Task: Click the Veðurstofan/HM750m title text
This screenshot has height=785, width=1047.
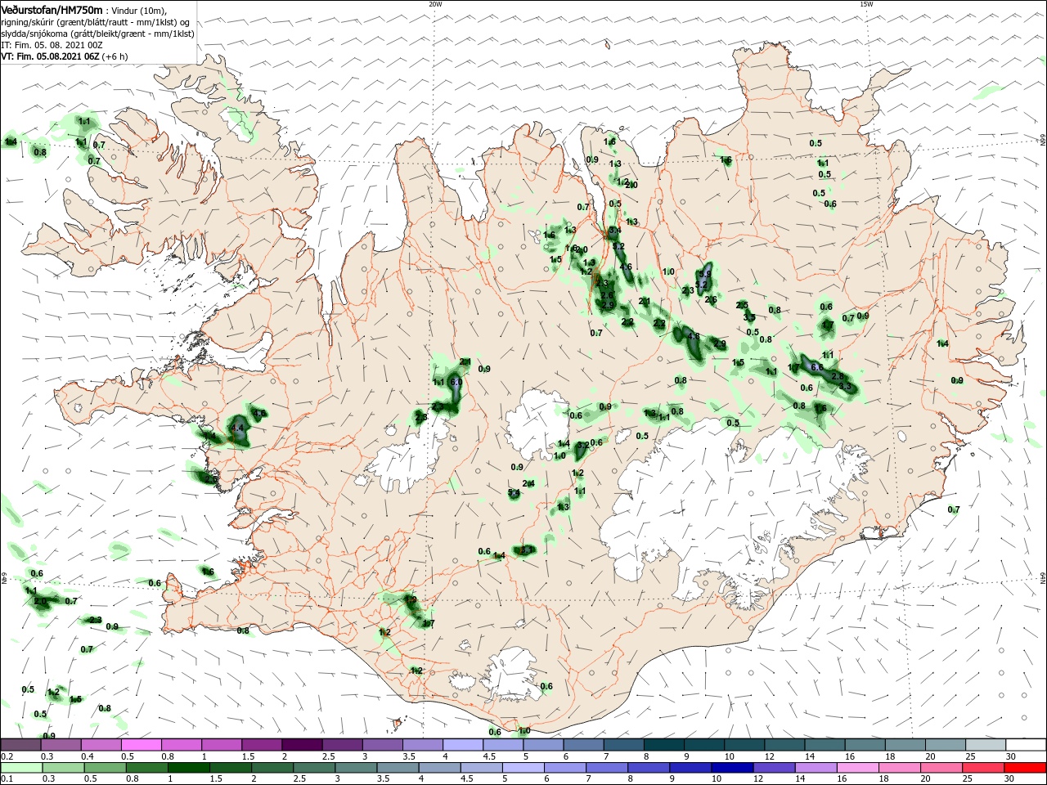Action: click(52, 10)
